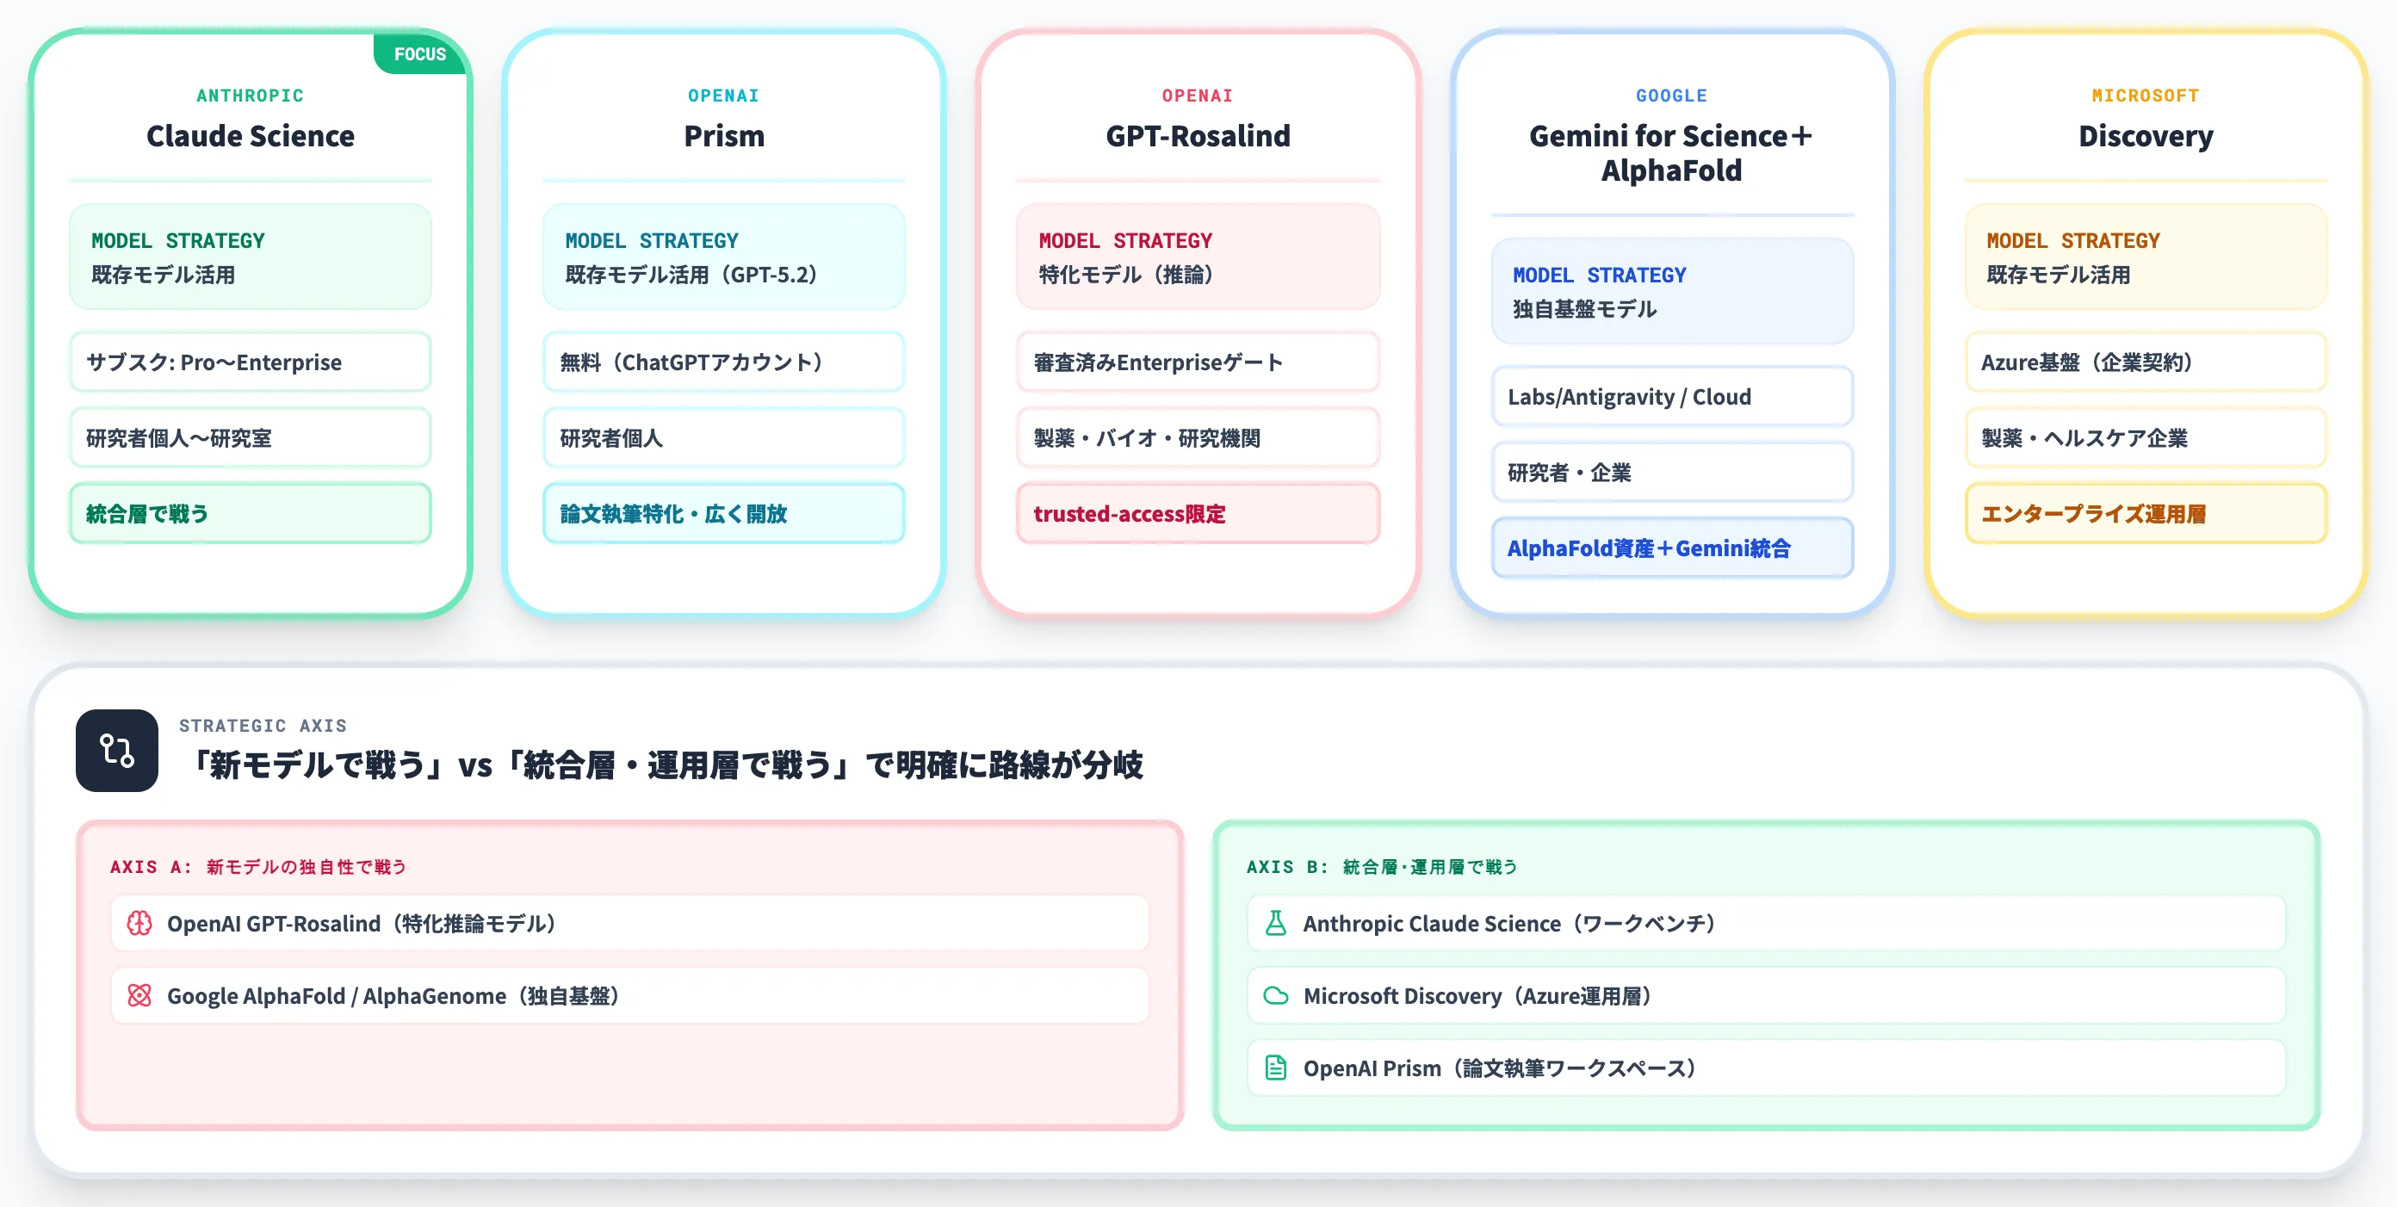Screen dimensions: 2397x1207
Task: Click Labs/Antigravity / Cloud row
Action: coord(1671,396)
